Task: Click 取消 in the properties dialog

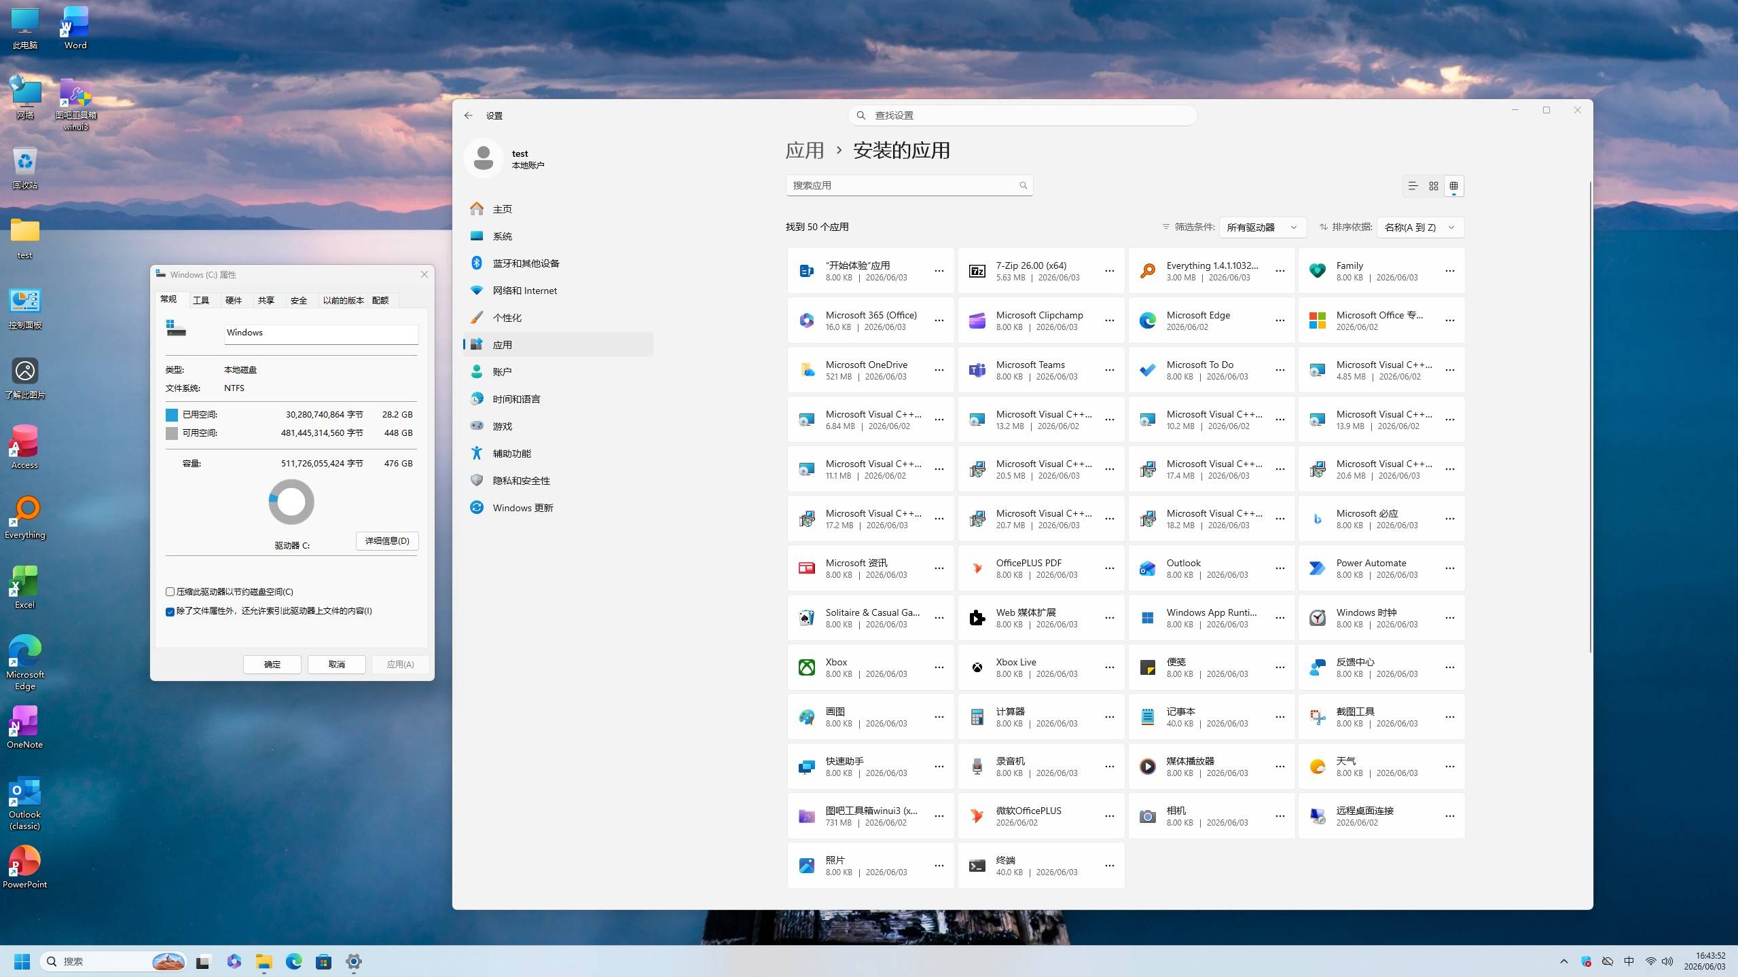Action: click(x=337, y=665)
